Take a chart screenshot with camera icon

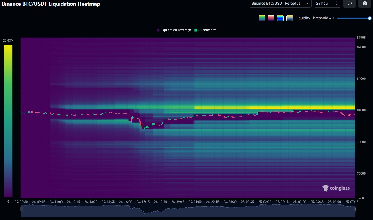pyautogui.click(x=365, y=4)
